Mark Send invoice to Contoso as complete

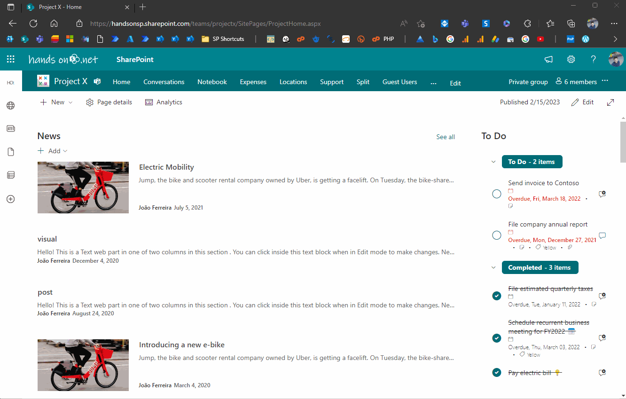pyautogui.click(x=496, y=194)
